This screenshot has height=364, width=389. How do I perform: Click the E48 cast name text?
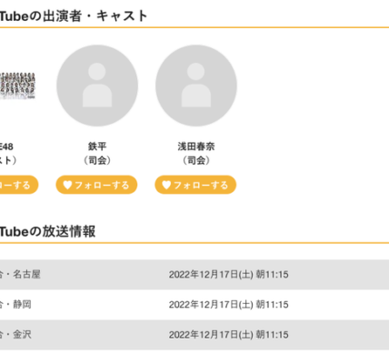[x=6, y=147]
